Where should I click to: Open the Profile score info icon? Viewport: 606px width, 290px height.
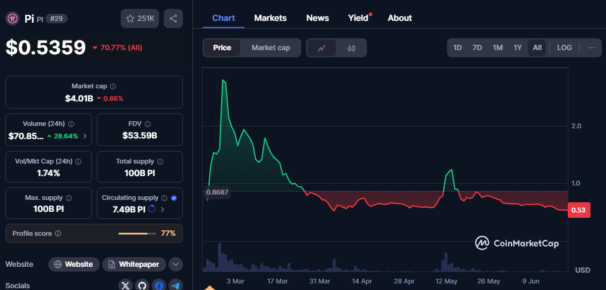pos(58,233)
